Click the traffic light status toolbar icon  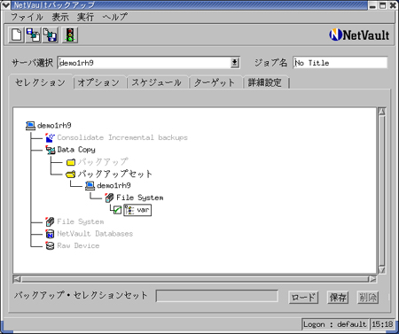pyautogui.click(x=70, y=35)
